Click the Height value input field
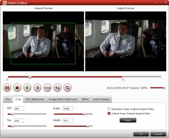Image resolution: width=169 pixels, height=138 pixels. click(x=68, y=121)
